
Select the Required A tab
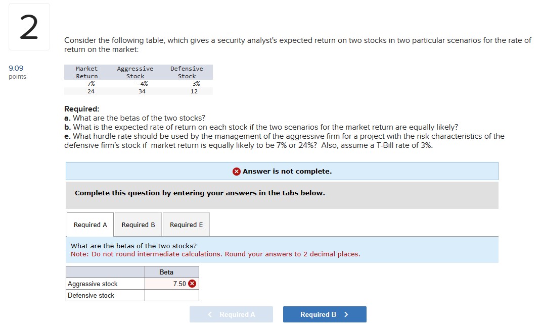point(90,225)
